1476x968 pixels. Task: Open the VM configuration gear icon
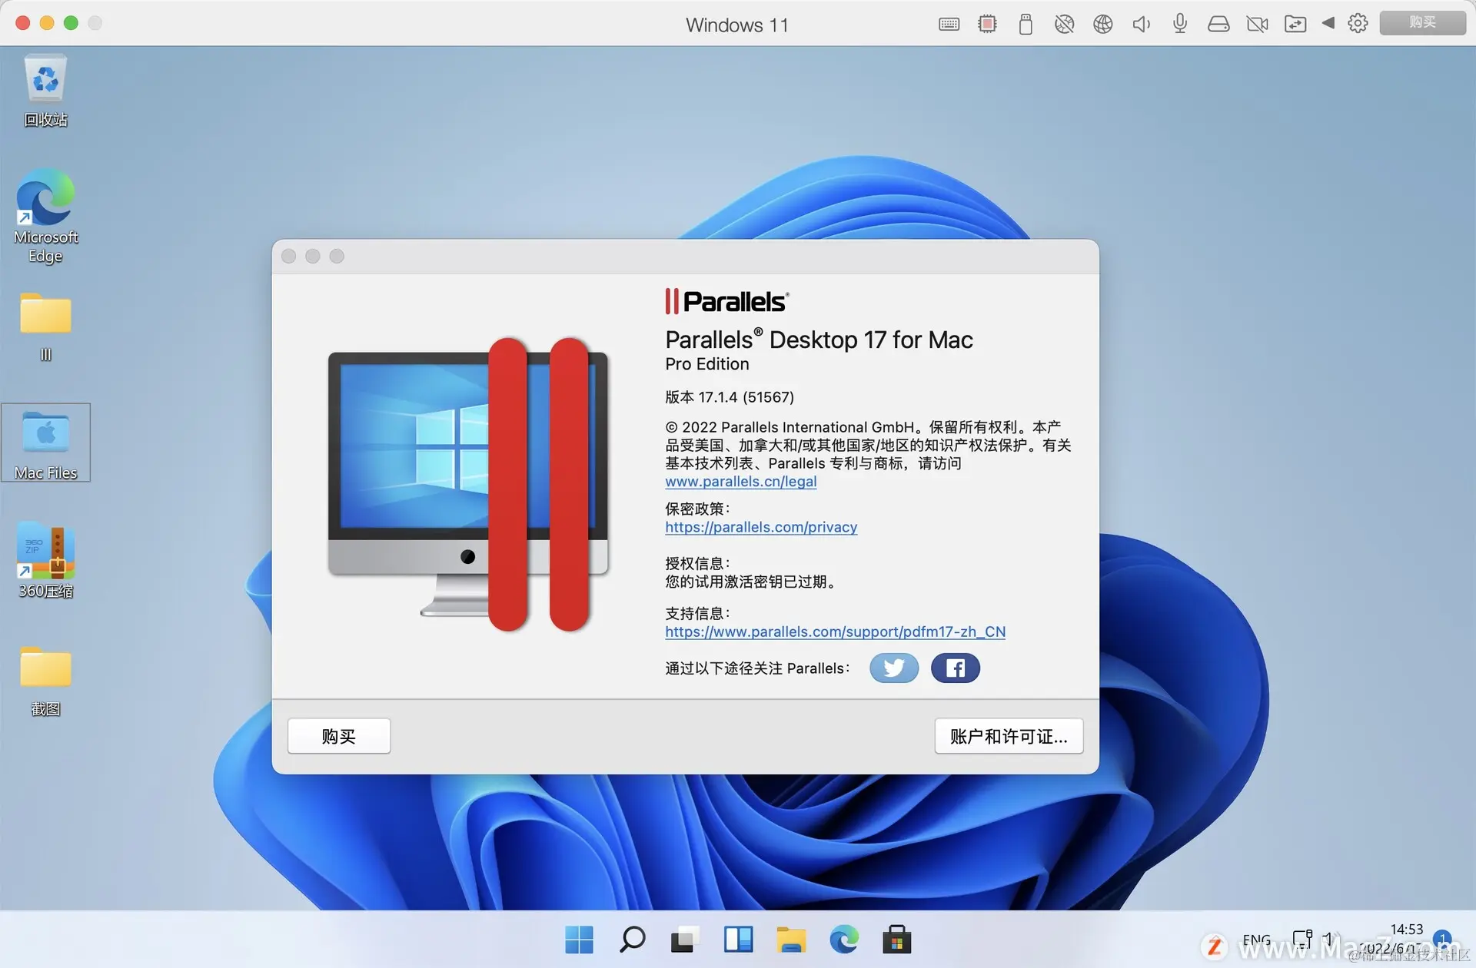pos(1358,23)
